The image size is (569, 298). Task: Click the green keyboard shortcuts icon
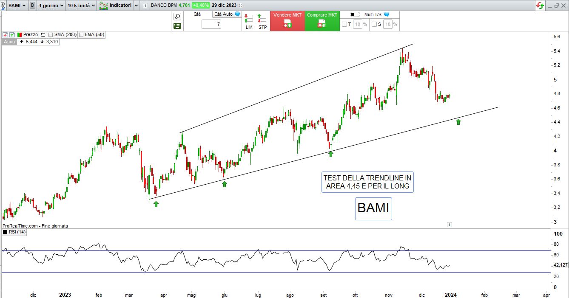(x=177, y=26)
